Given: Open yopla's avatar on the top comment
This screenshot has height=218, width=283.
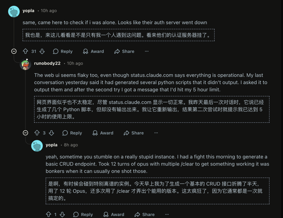Looking at the screenshot, I should tap(14, 12).
